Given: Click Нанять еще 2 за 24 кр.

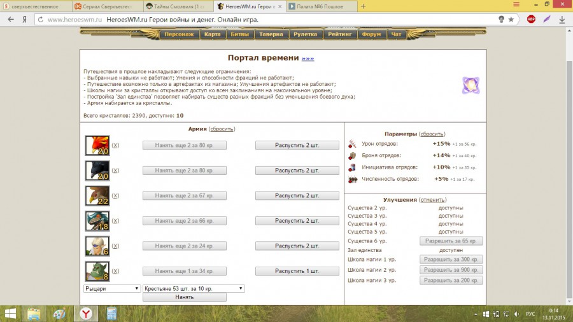Looking at the screenshot, I should point(185,246).
